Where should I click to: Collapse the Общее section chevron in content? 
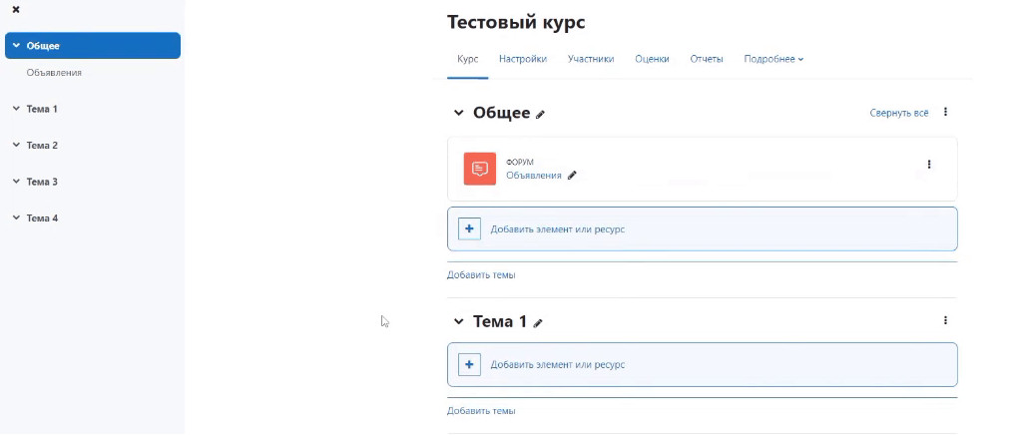point(459,114)
